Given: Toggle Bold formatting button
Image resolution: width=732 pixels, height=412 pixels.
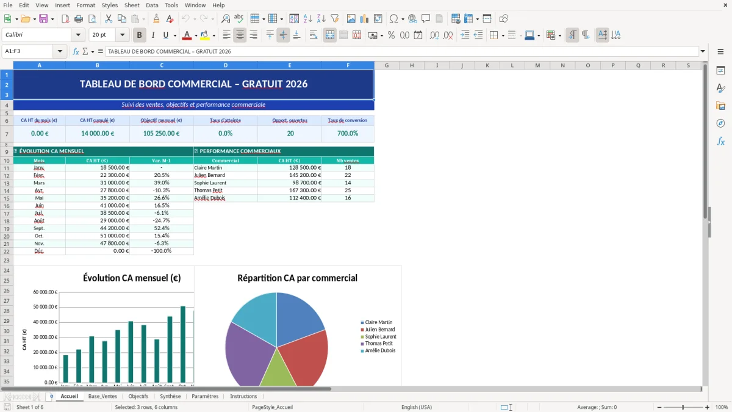Looking at the screenshot, I should point(140,35).
